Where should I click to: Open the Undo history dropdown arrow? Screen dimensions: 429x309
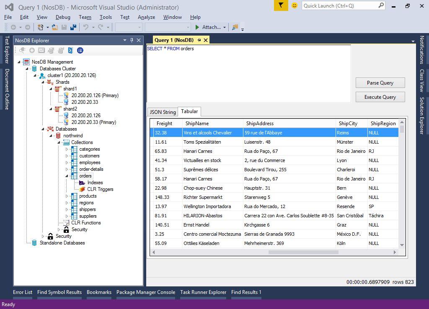[x=93, y=27]
